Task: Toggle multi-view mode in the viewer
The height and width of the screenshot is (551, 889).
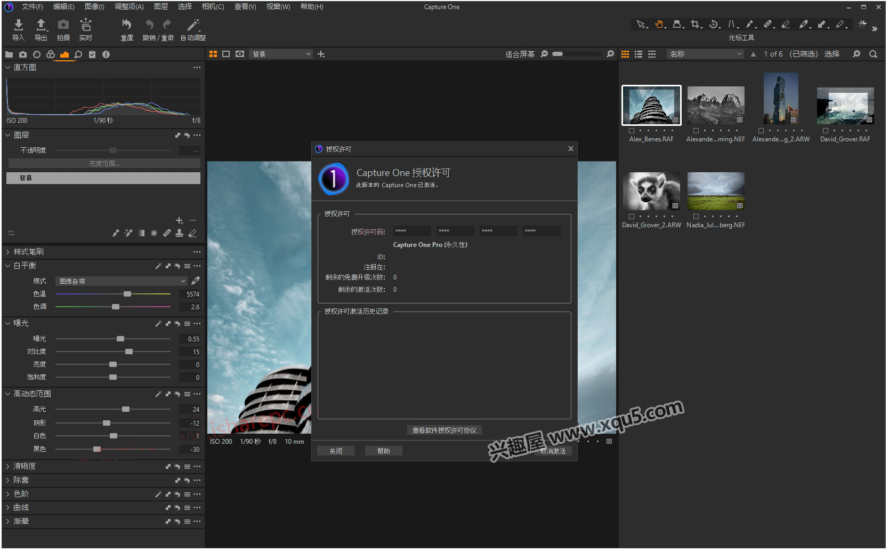Action: pos(213,54)
